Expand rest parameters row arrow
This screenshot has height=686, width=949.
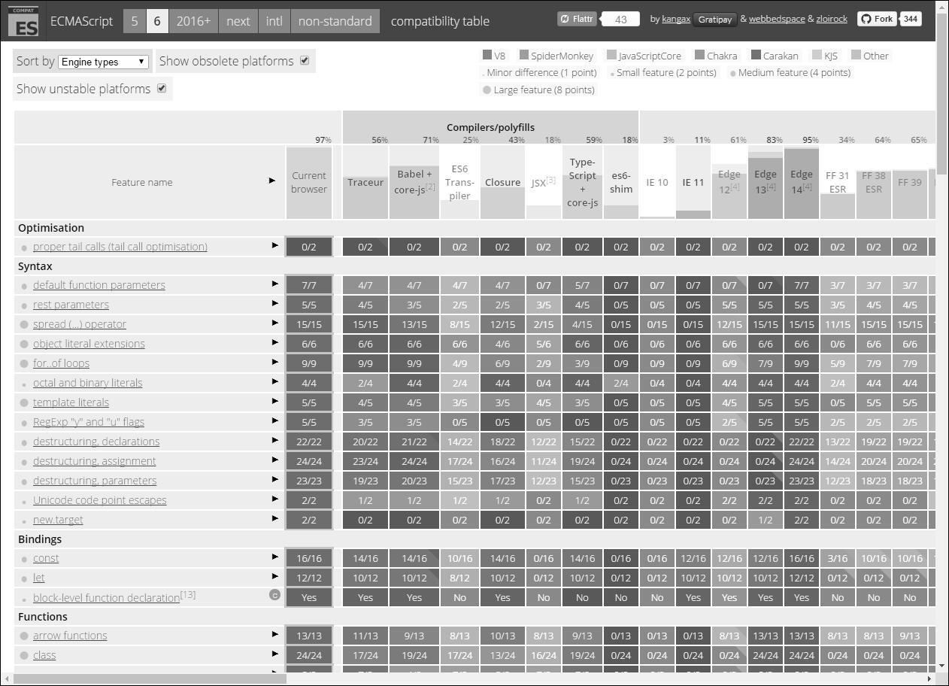pos(275,303)
